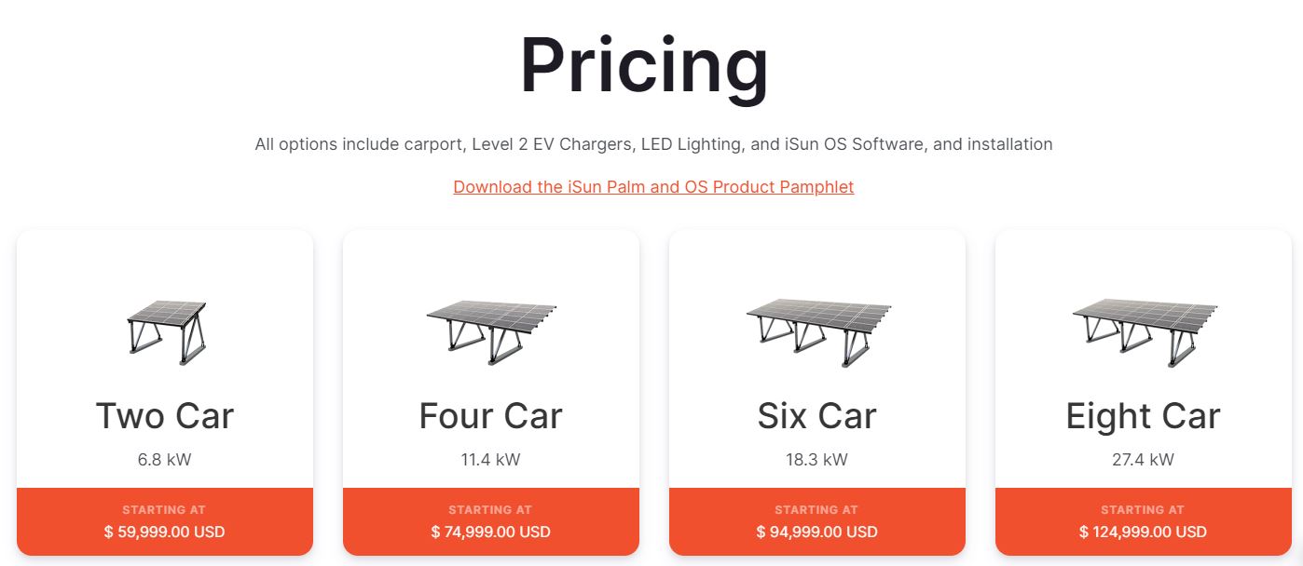
Task: Click the options included description text
Action: click(x=653, y=144)
